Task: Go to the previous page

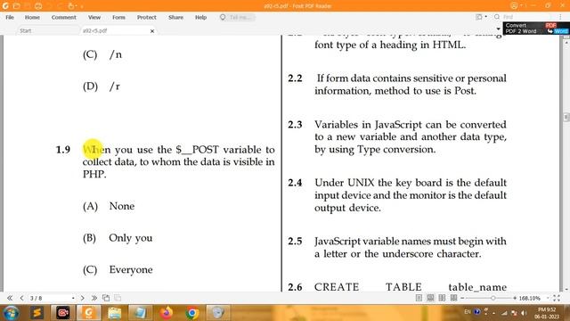Action: point(21,298)
